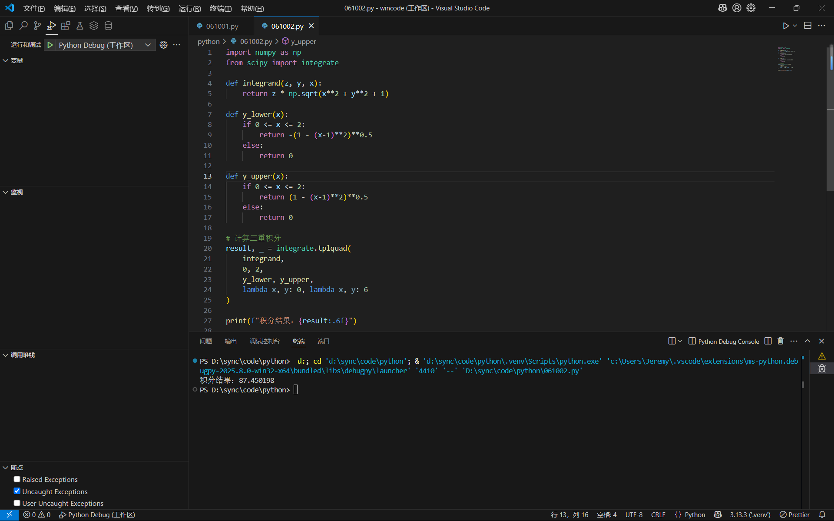Kill terminal with the trash icon
The width and height of the screenshot is (834, 521).
click(x=781, y=341)
